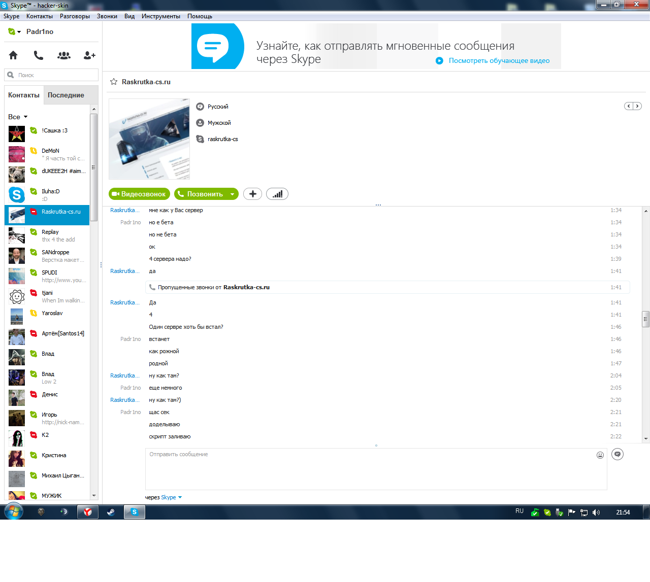Viewport: 650px width, 582px height.
Task: Click the Поиск search field
Action: tap(51, 75)
